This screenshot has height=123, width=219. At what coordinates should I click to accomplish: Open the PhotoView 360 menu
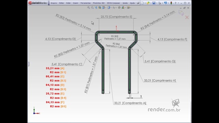pos(99,3)
